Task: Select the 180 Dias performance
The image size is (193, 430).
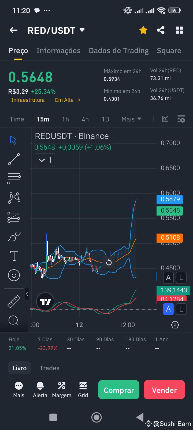Action: pyautogui.click(x=136, y=344)
